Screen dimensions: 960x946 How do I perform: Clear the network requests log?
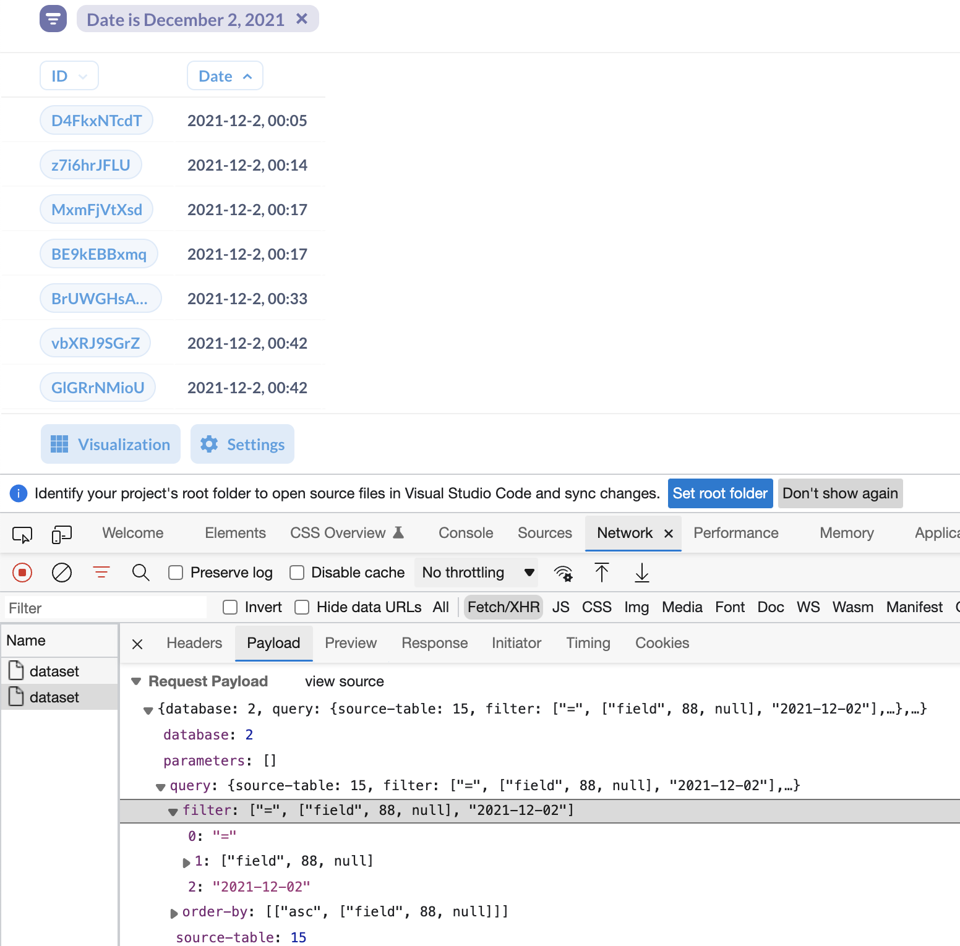(61, 573)
